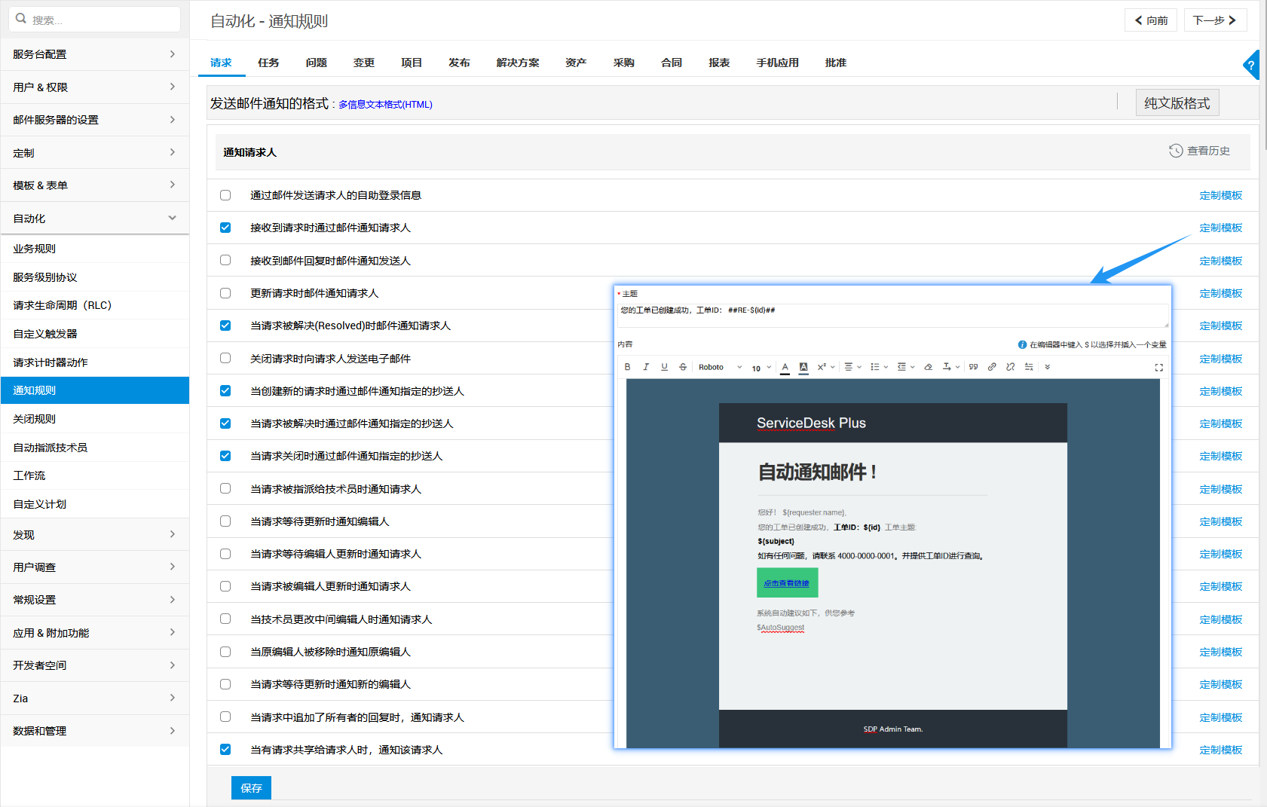Enable 当请求被指派给技术员时通知请求人
The height and width of the screenshot is (807, 1267).
point(225,488)
